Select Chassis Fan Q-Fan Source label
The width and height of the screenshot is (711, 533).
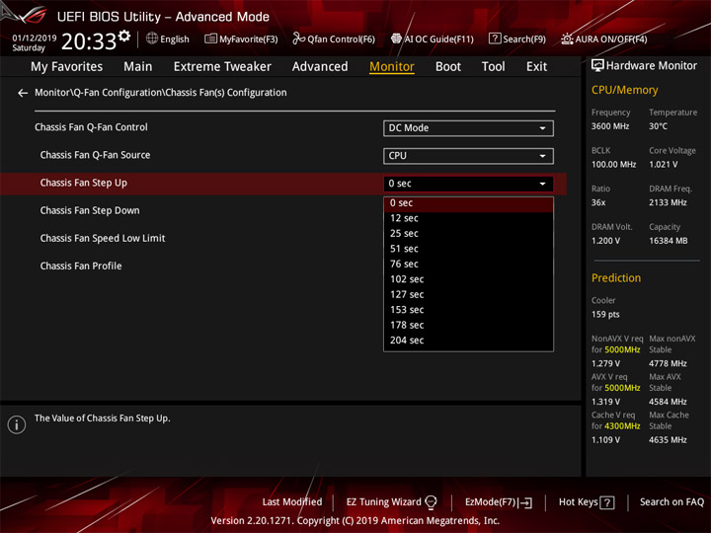[95, 155]
